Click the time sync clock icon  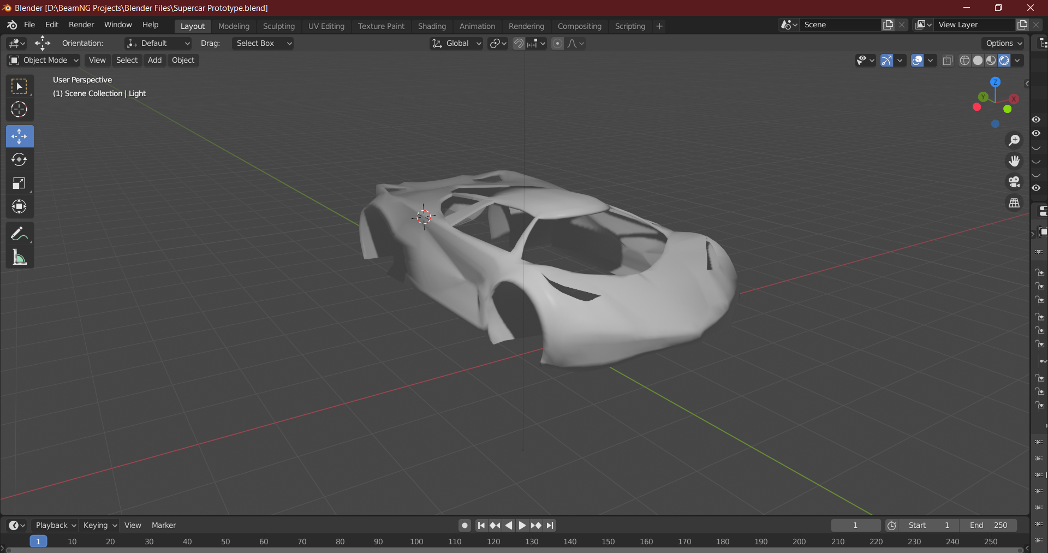click(x=892, y=525)
